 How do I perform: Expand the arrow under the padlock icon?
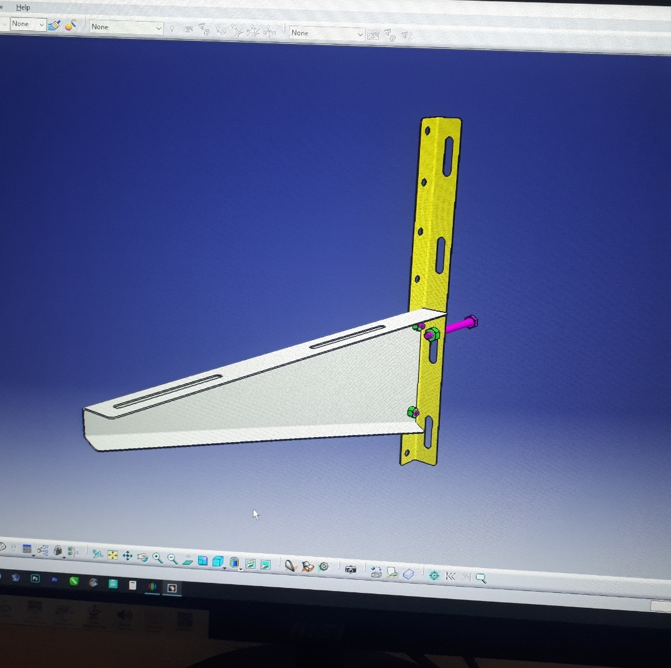[x=64, y=557]
